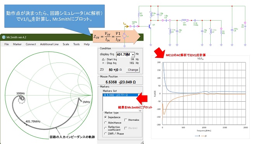The image size is (256, 144).
Task: Select the Admittance radio button
Action: pyautogui.click(x=106, y=123)
